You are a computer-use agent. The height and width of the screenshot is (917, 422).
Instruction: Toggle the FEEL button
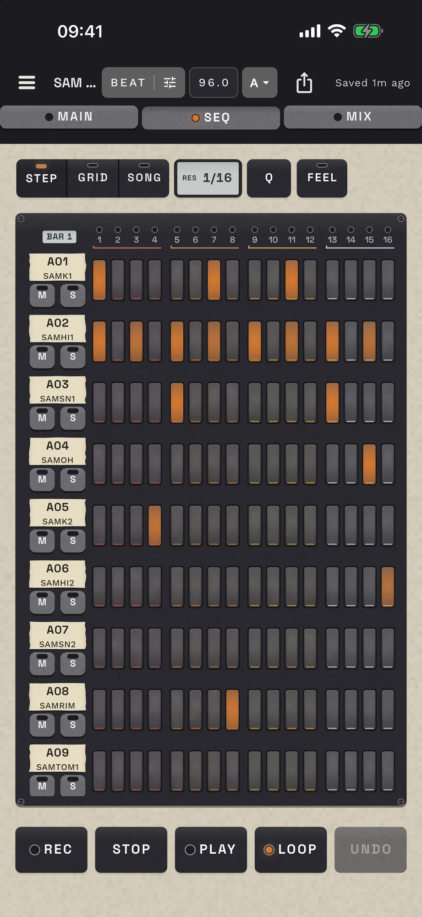322,178
